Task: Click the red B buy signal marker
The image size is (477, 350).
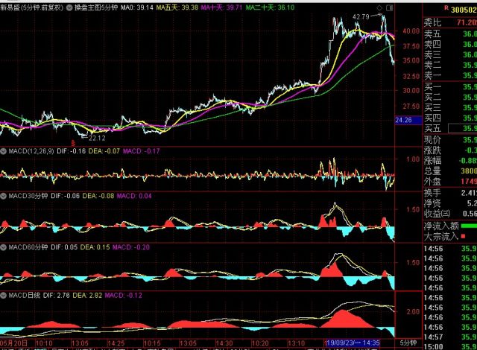Action: pyautogui.click(x=72, y=141)
